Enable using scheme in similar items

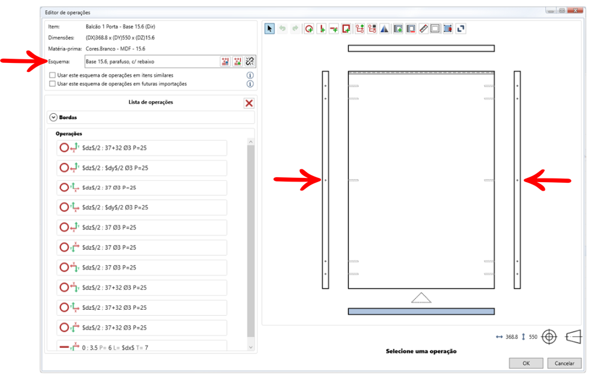(x=53, y=76)
